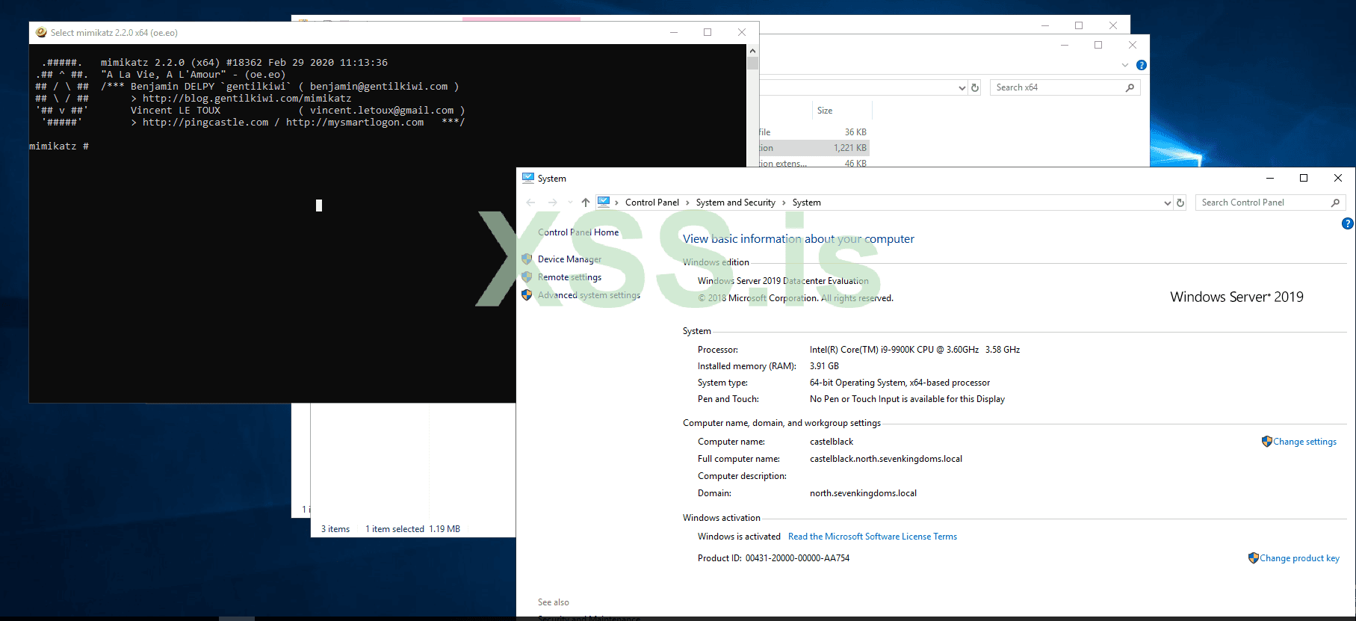1356x621 pixels.
Task: Open the recent locations dropdown in System window
Action: click(x=570, y=203)
